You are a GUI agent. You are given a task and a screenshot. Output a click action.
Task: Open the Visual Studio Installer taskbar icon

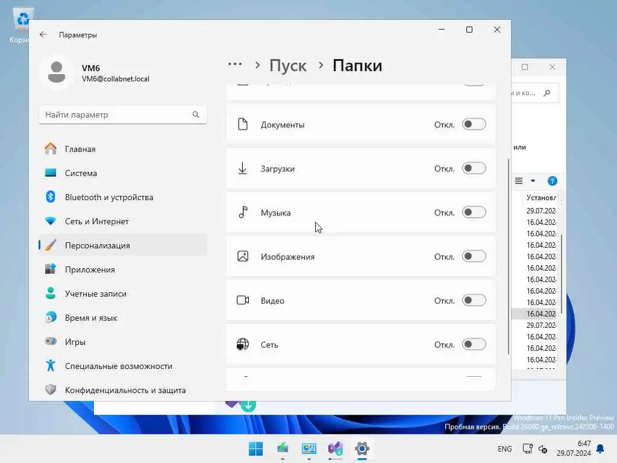click(336, 449)
